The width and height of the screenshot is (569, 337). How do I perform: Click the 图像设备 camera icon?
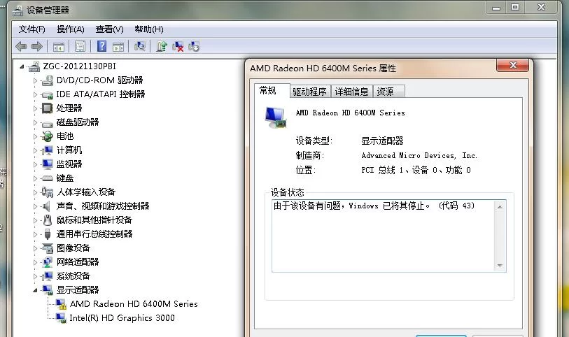47,248
